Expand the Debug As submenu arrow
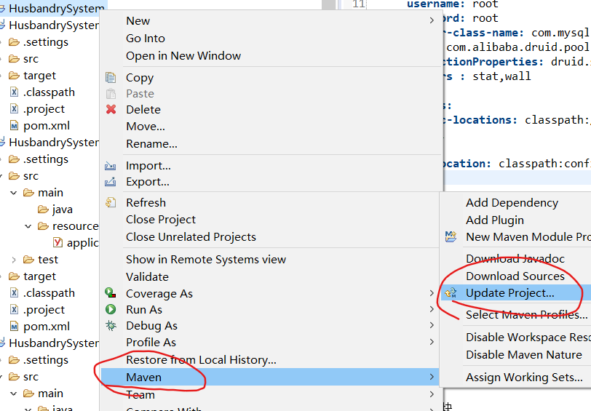This screenshot has height=411, width=591. click(432, 325)
